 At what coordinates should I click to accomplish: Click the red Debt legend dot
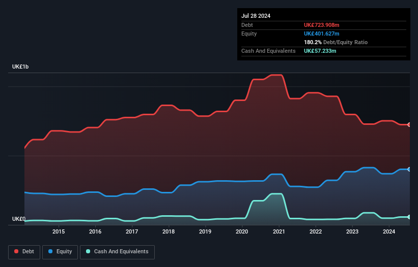[x=16, y=251]
